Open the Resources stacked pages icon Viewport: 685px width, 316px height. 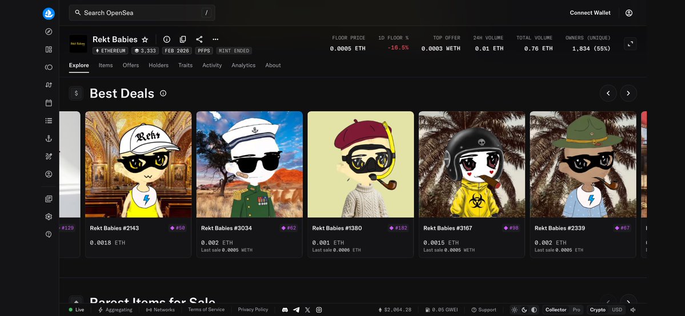49,199
